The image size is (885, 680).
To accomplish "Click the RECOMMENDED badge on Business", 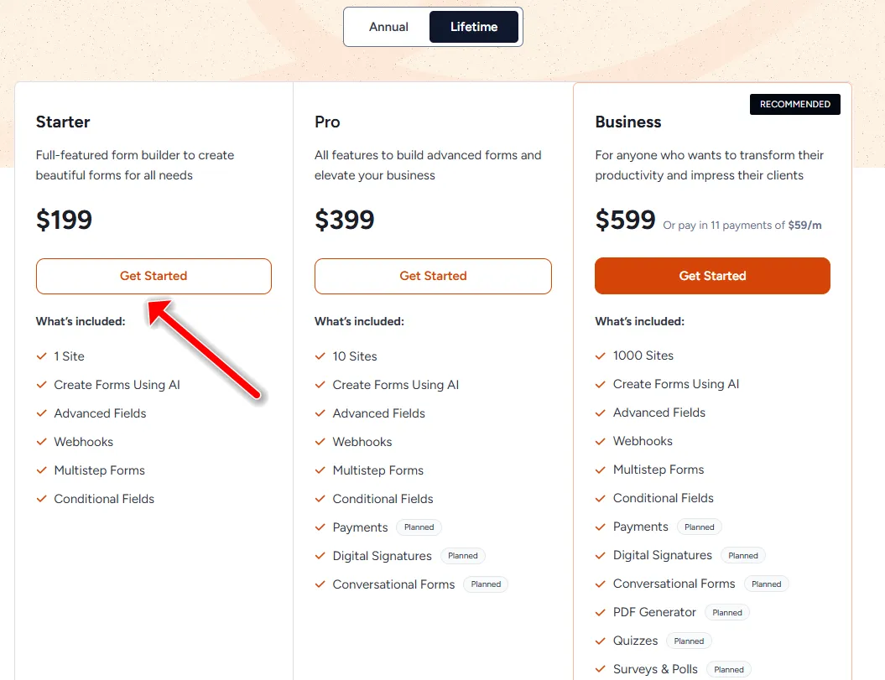I will click(794, 105).
